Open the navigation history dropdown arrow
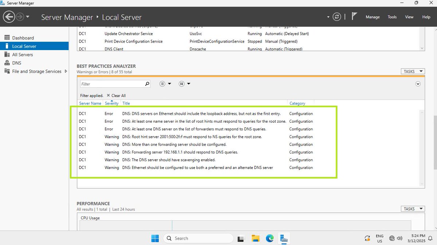The width and height of the screenshot is (437, 245). pos(28,17)
